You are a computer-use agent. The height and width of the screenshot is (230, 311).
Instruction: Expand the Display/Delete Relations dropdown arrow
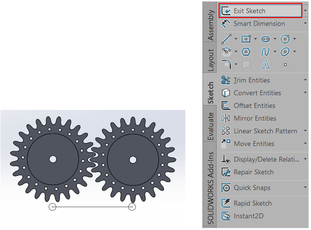pos(305,159)
